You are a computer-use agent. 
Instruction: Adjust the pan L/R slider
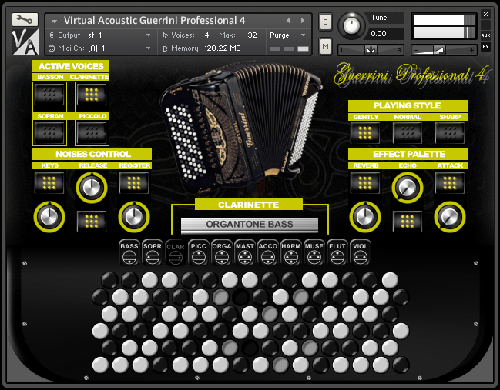point(371,50)
